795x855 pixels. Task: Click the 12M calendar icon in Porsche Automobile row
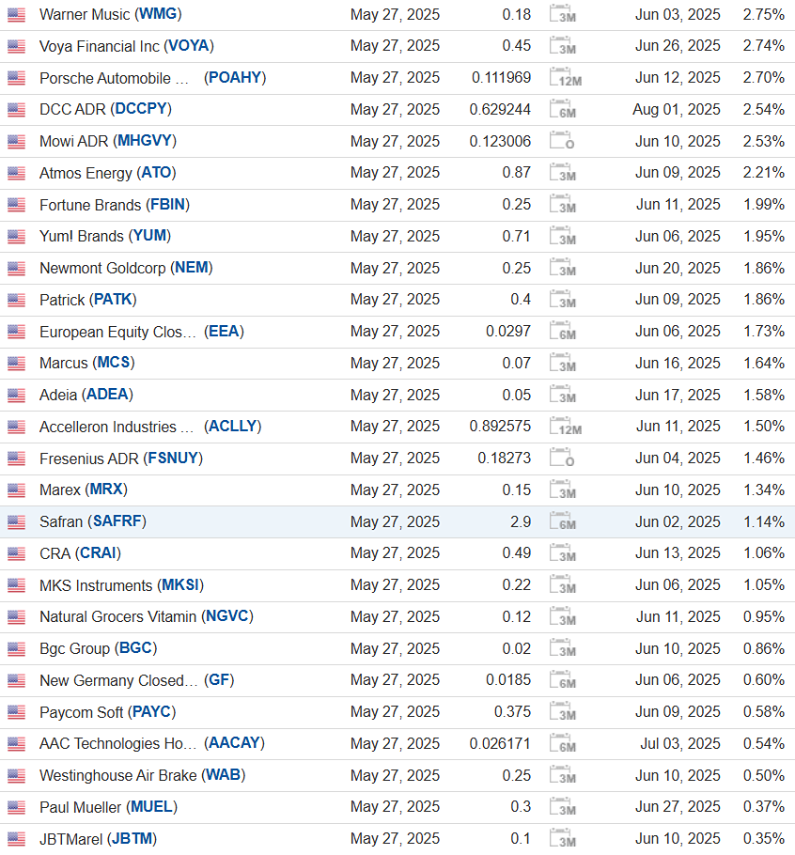click(x=565, y=78)
